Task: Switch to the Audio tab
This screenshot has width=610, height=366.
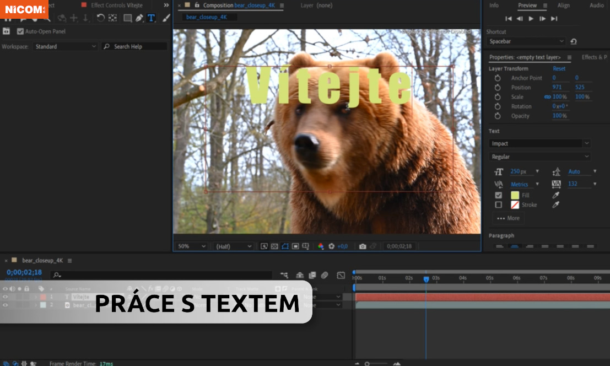Action: 596,5
